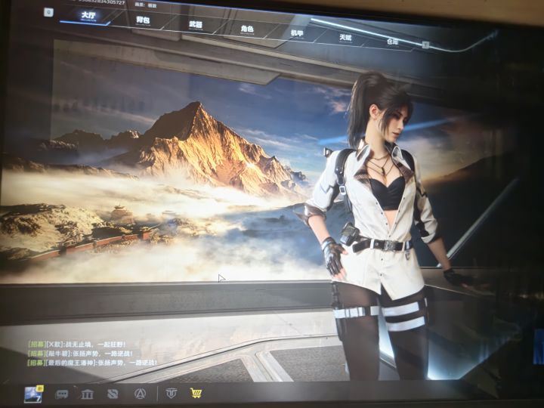
Task: Click the T shield emblem icon
Action: point(171,393)
